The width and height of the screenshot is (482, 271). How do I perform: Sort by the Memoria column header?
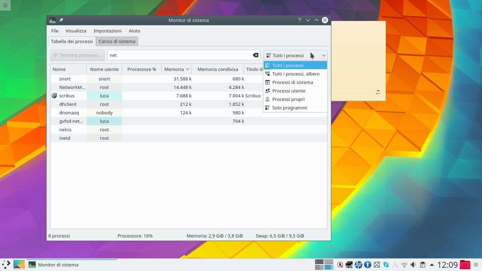[174, 70]
